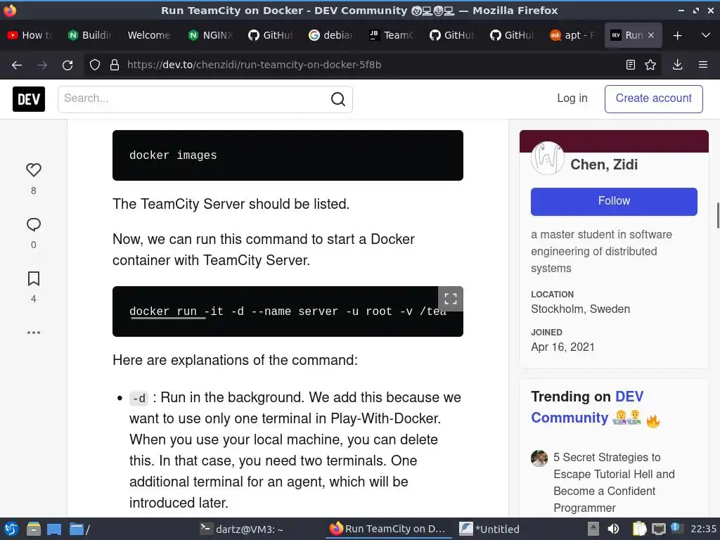Open Chen, Zidi profile name link
720x540 pixels.
pos(604,165)
